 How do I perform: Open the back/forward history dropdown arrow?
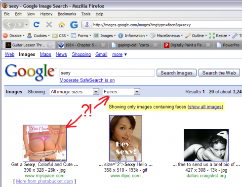26,25
